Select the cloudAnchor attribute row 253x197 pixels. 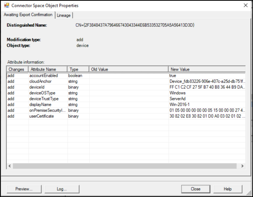pyautogui.click(x=40, y=81)
